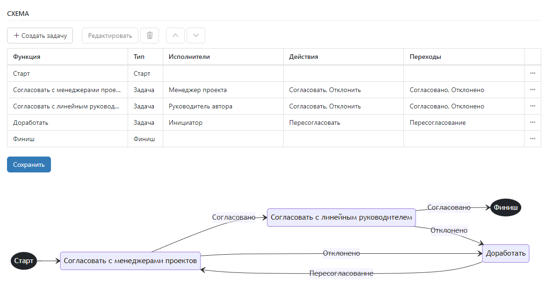Click the blue Сохранить button

coord(29,164)
